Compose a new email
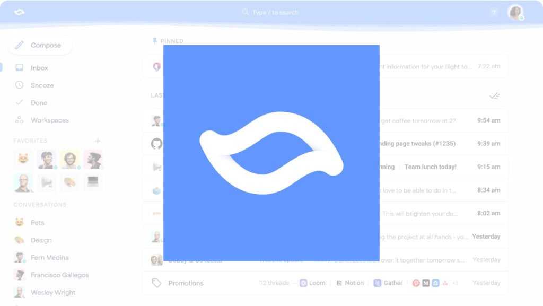 click(40, 46)
